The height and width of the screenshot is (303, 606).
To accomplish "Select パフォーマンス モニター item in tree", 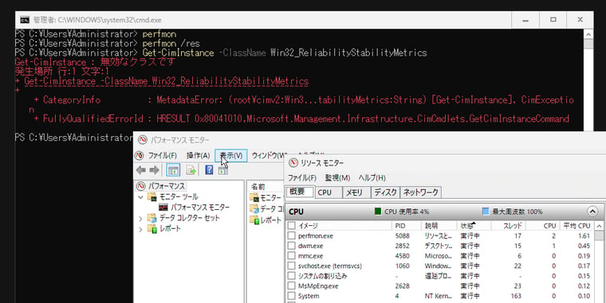I will point(200,208).
